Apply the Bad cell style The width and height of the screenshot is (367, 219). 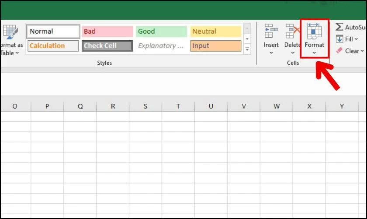[x=107, y=32]
